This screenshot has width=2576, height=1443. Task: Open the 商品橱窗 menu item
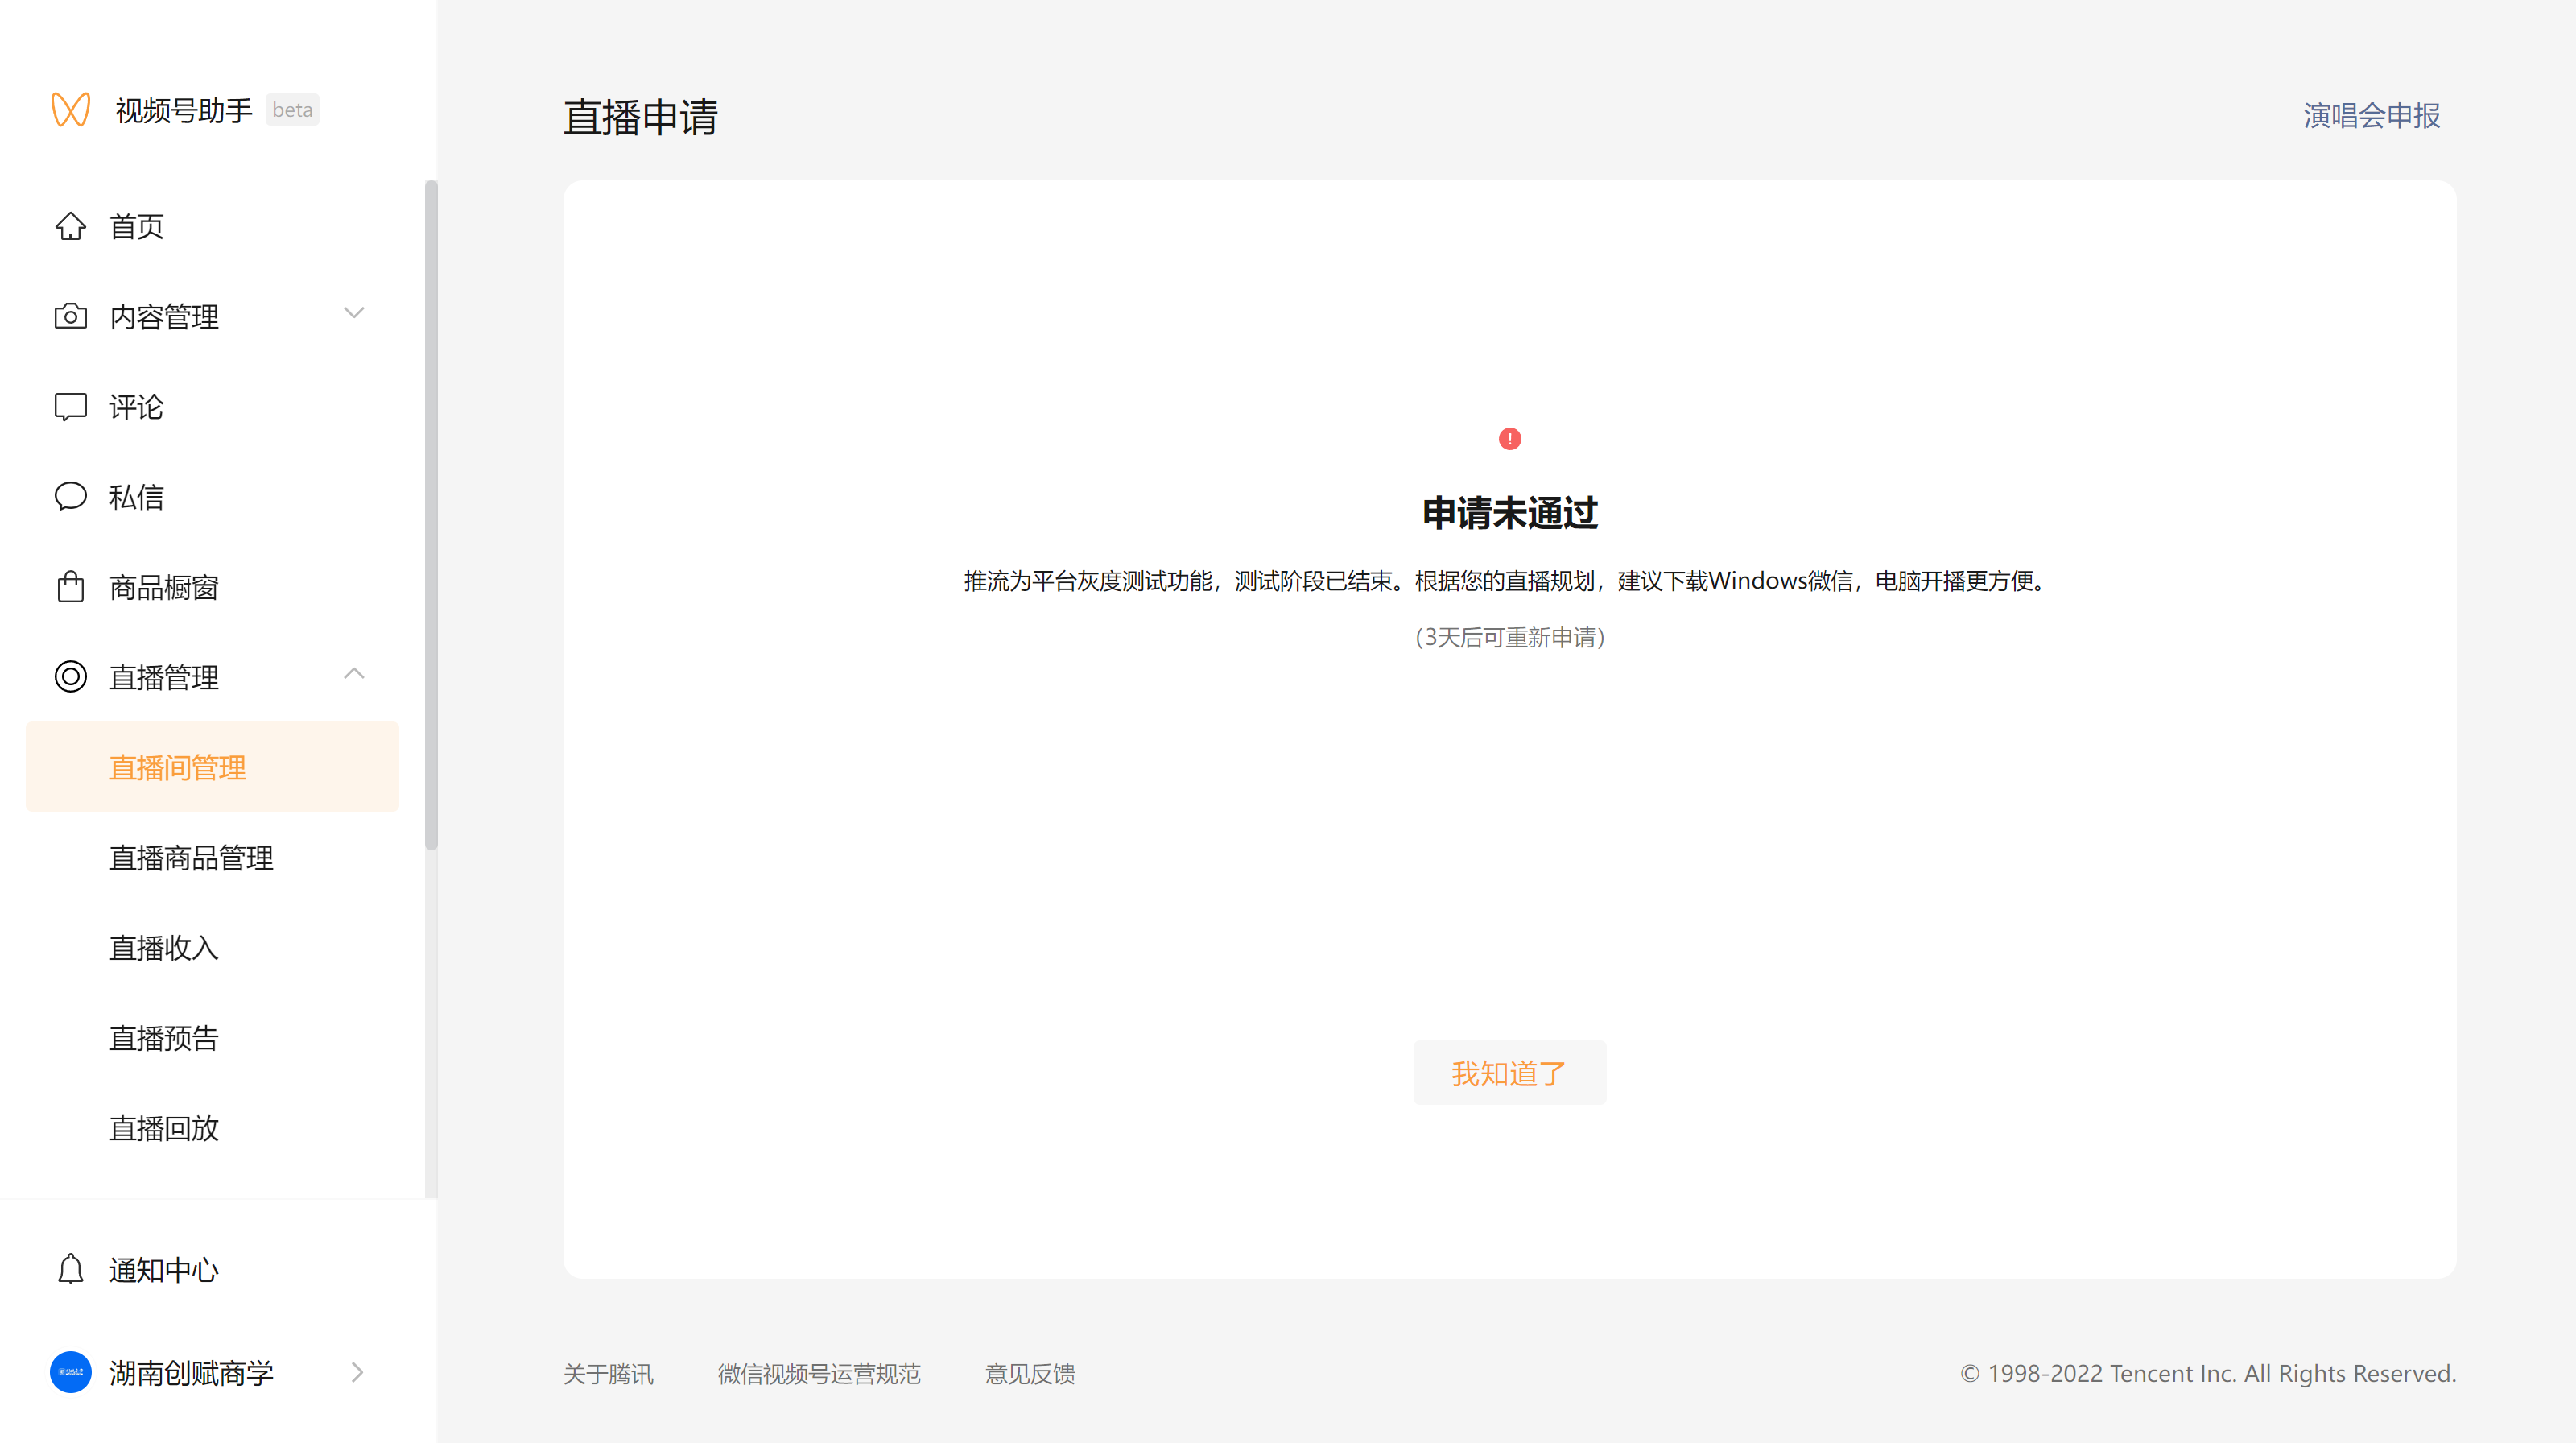pyautogui.click(x=212, y=587)
